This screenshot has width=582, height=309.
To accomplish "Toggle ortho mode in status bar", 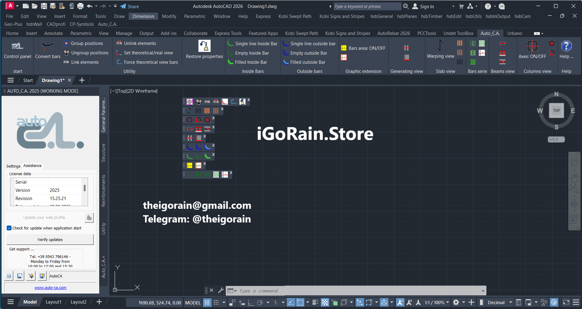I will (x=251, y=302).
